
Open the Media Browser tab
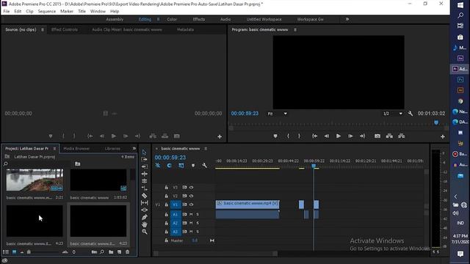76,148
